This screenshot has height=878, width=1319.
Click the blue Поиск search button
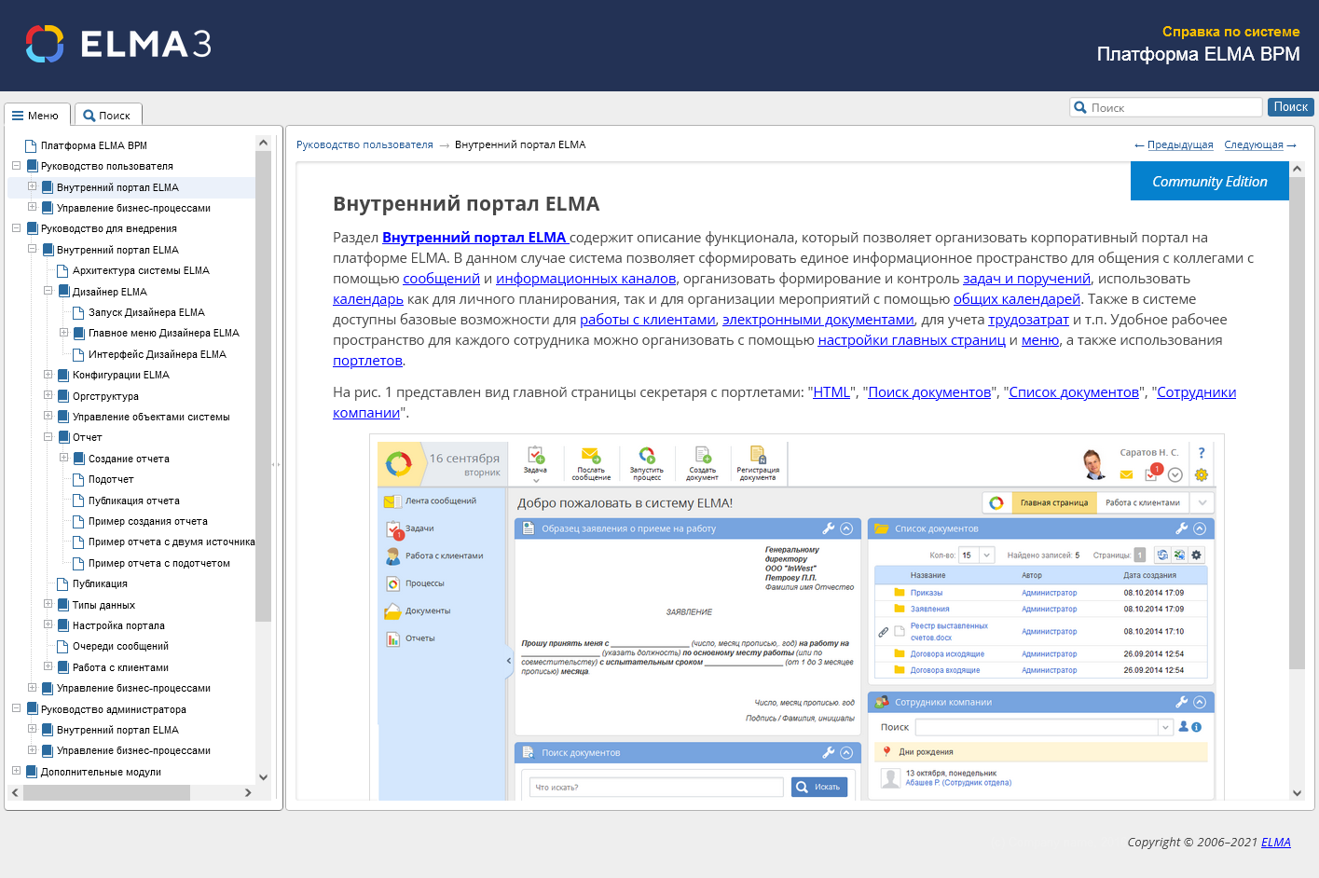point(1290,107)
